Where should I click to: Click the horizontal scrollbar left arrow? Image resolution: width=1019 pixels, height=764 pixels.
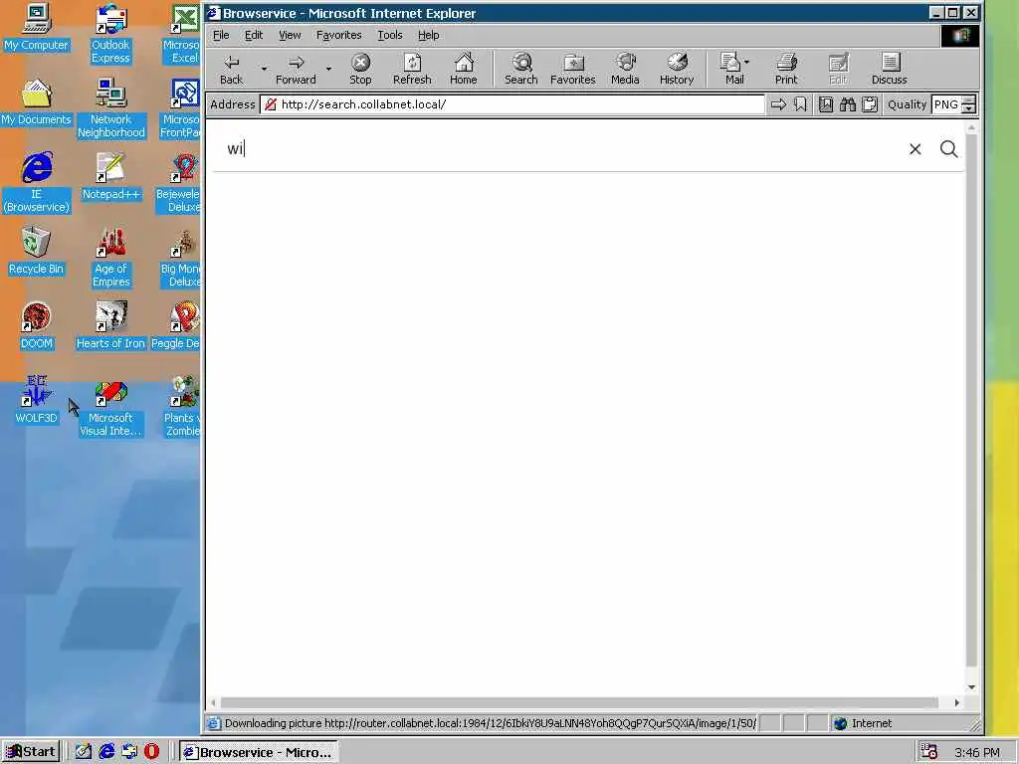(x=213, y=702)
